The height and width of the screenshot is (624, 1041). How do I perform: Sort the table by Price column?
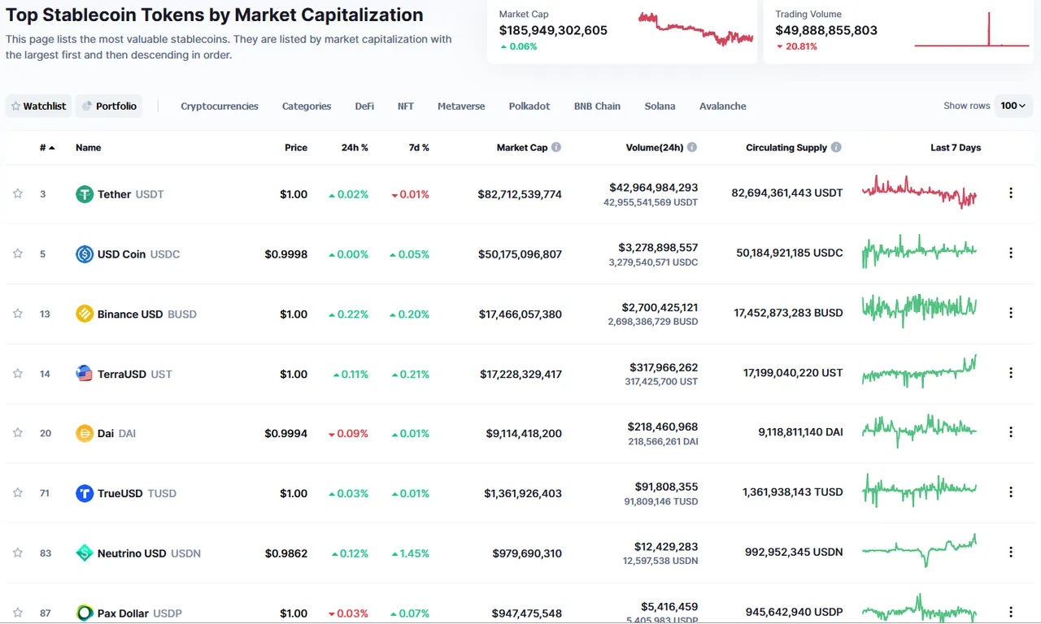click(296, 148)
